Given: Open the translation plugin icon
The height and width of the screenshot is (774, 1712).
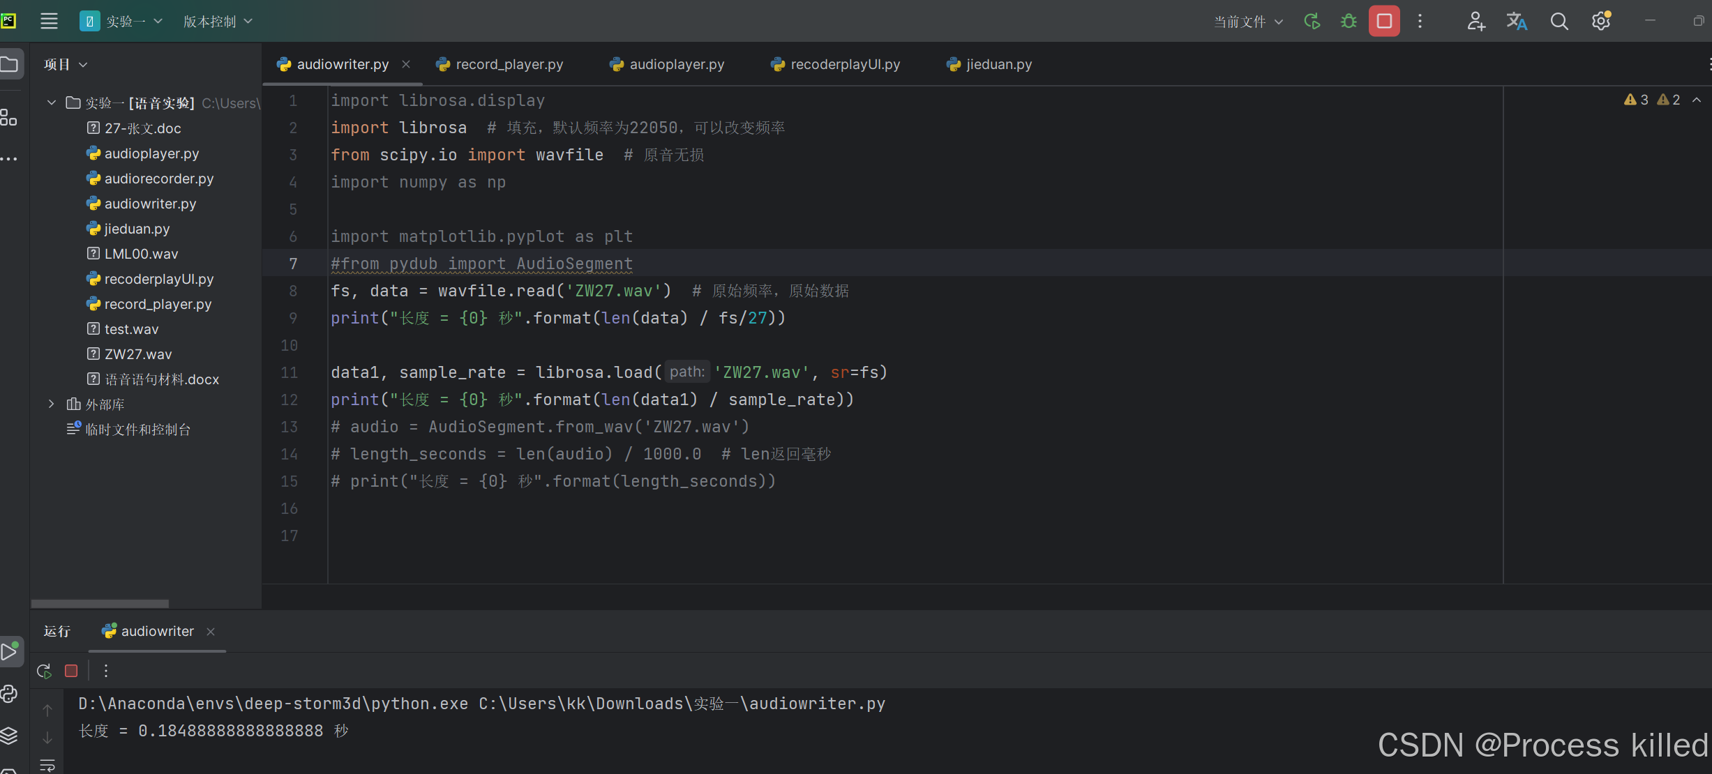Looking at the screenshot, I should [x=1516, y=21].
